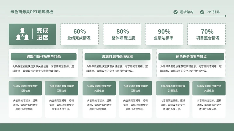Viewport: 234px width, 131px height.
Task: Select the 成果打磨与验收标准 header bar
Action: (x=118, y=56)
